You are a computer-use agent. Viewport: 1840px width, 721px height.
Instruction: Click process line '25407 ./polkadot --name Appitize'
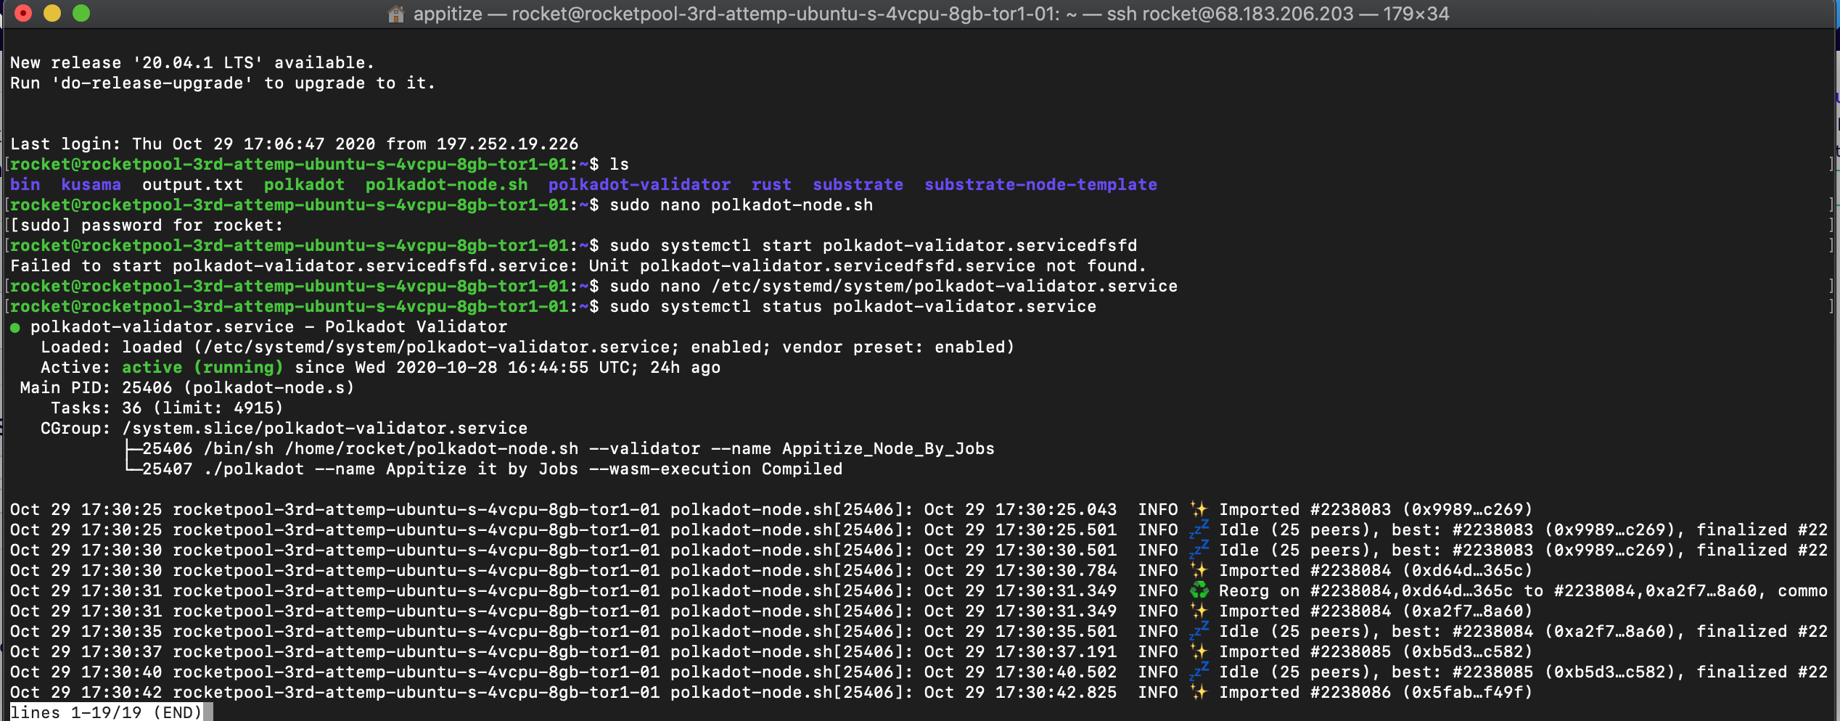click(x=492, y=469)
